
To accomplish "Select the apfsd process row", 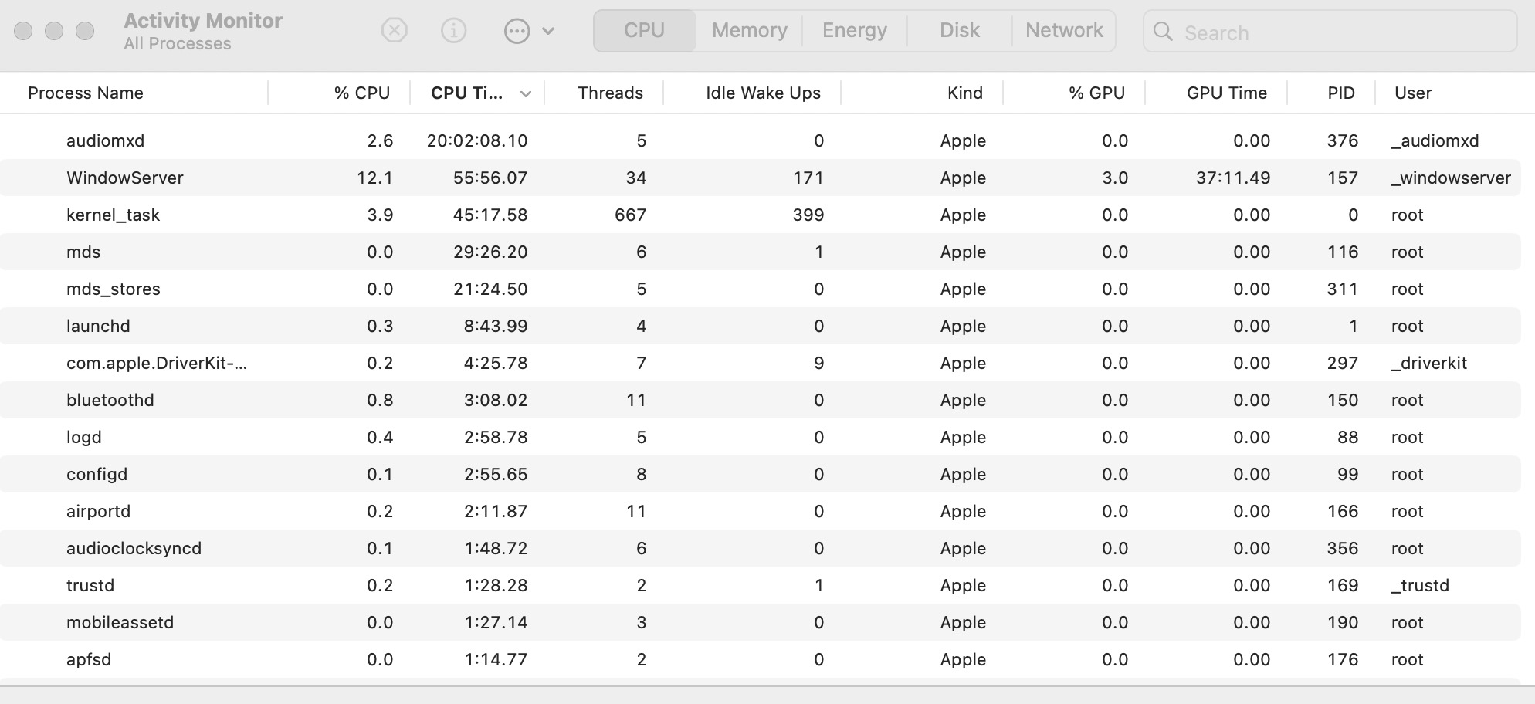I will point(761,659).
